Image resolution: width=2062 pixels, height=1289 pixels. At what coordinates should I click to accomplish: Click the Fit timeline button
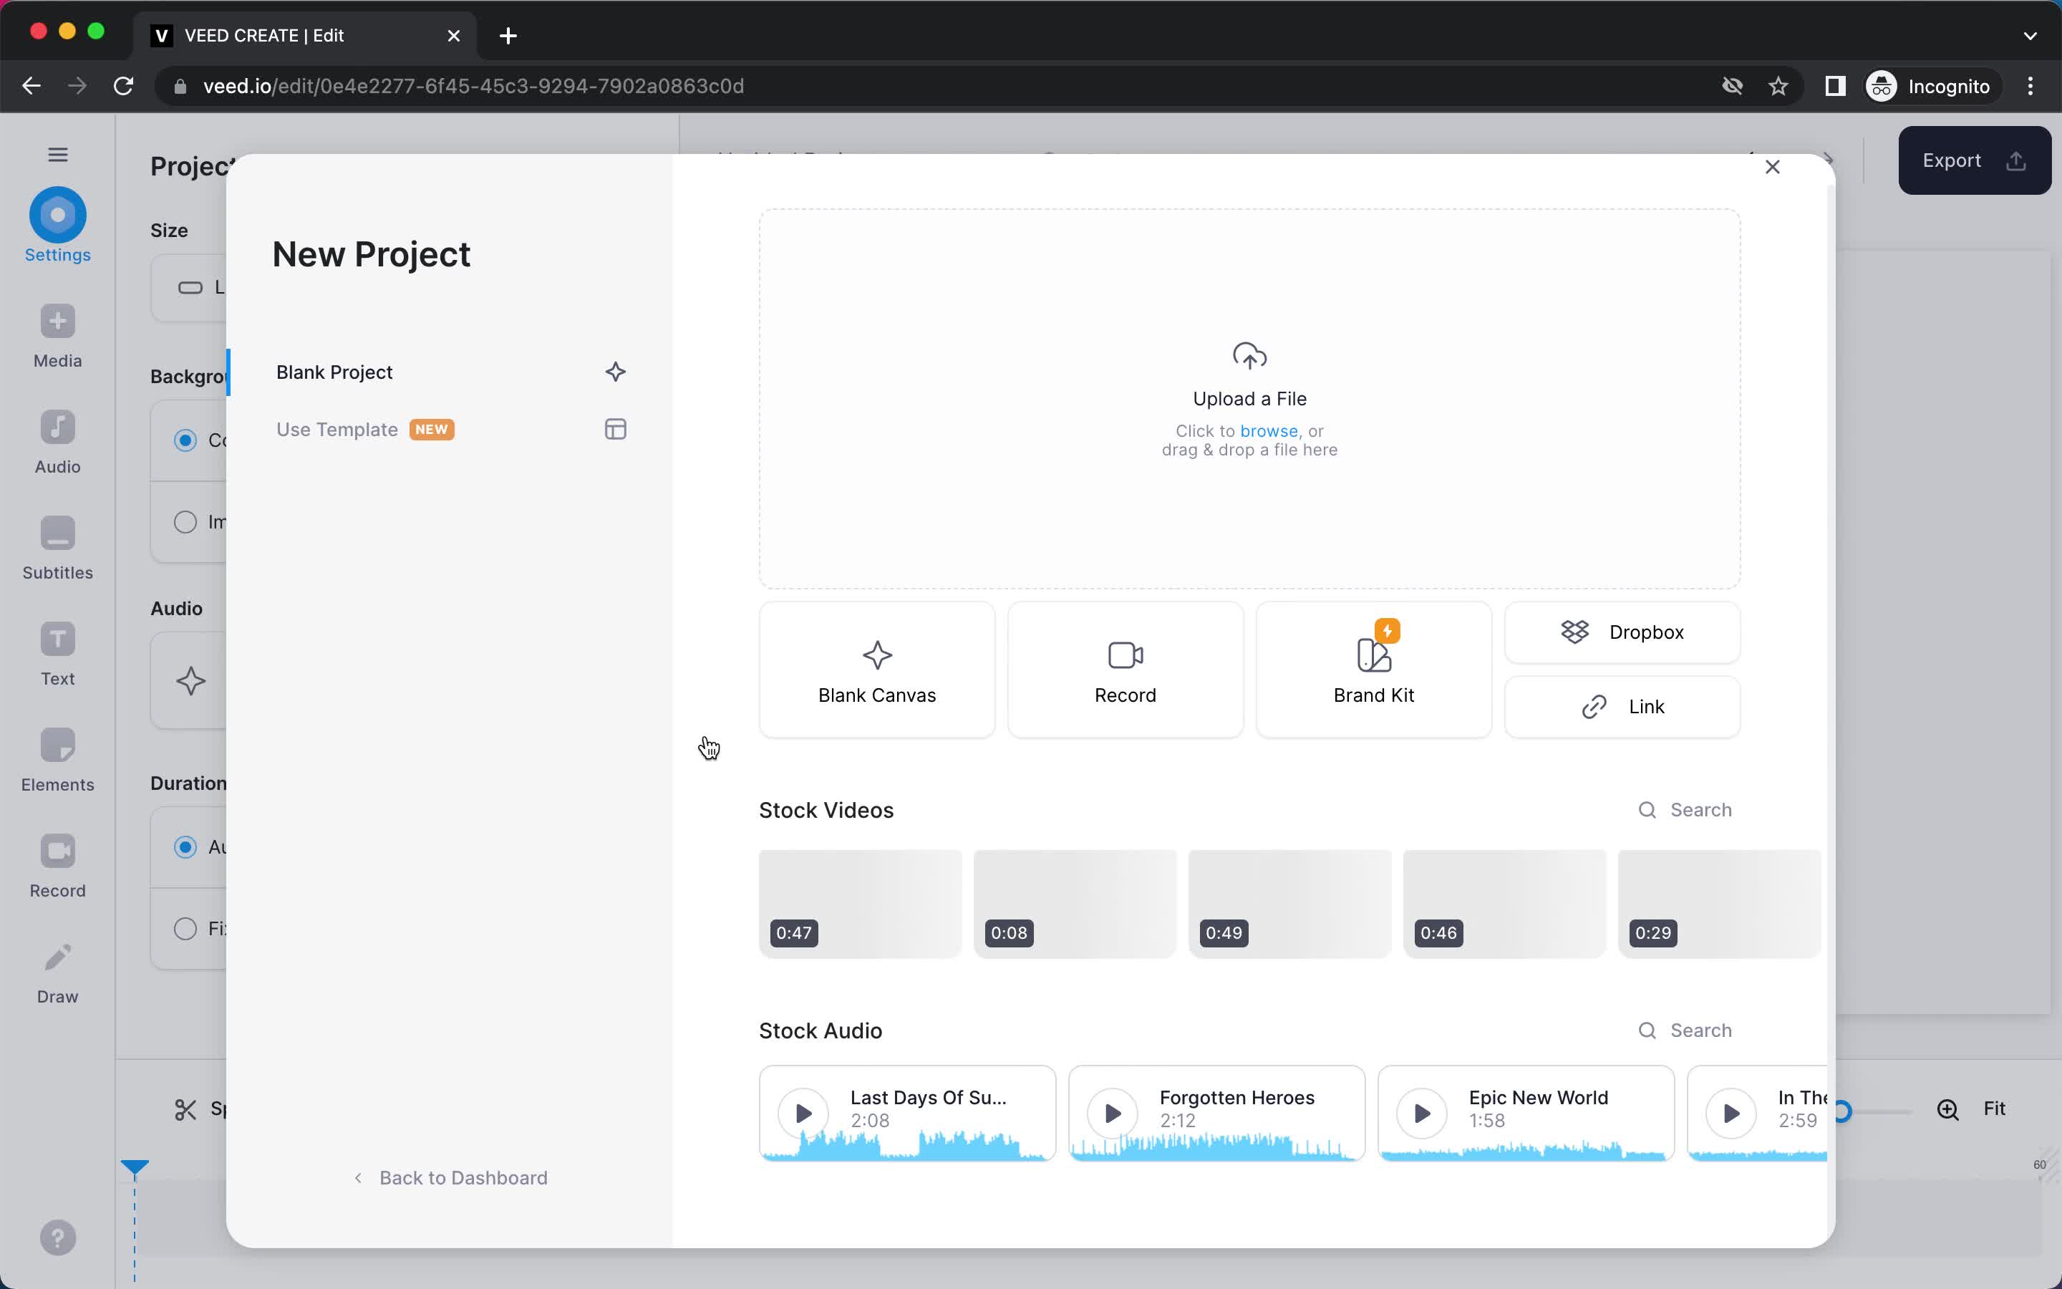click(1994, 1109)
